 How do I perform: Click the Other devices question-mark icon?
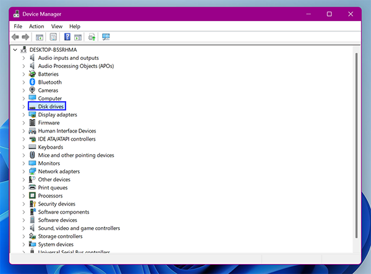(32, 180)
